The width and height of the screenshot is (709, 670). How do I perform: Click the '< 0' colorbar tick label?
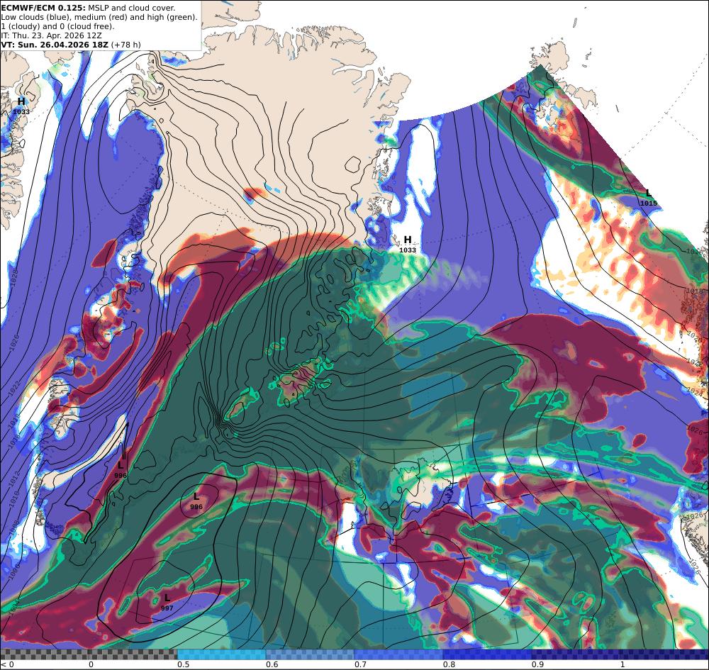point(7,664)
